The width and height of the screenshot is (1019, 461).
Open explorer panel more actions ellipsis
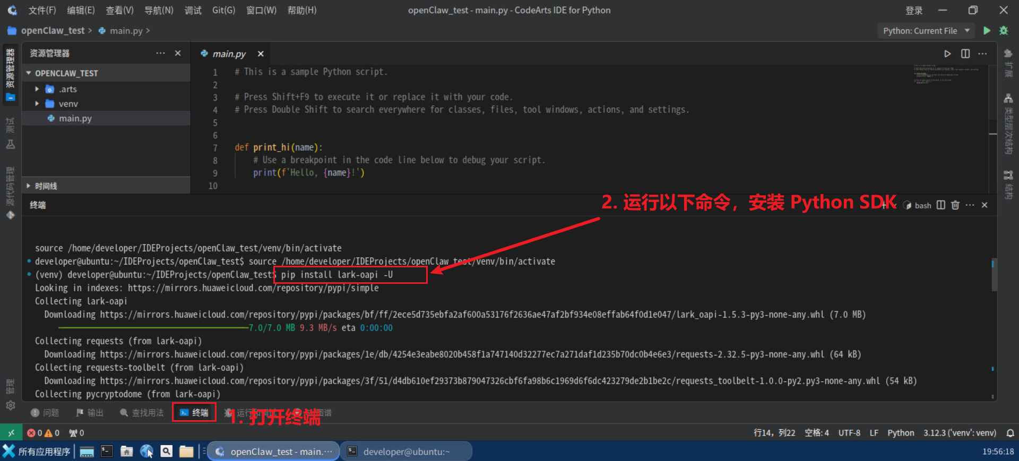tap(160, 53)
